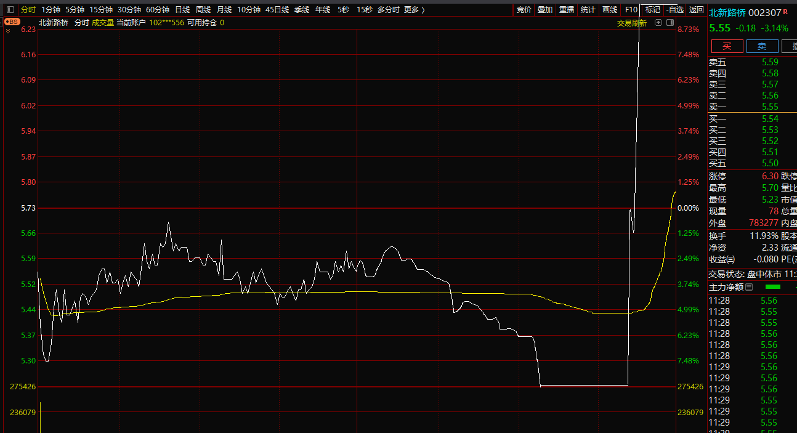Click the orange BS signal badge
Viewport: 797px width, 433px height.
[12, 22]
